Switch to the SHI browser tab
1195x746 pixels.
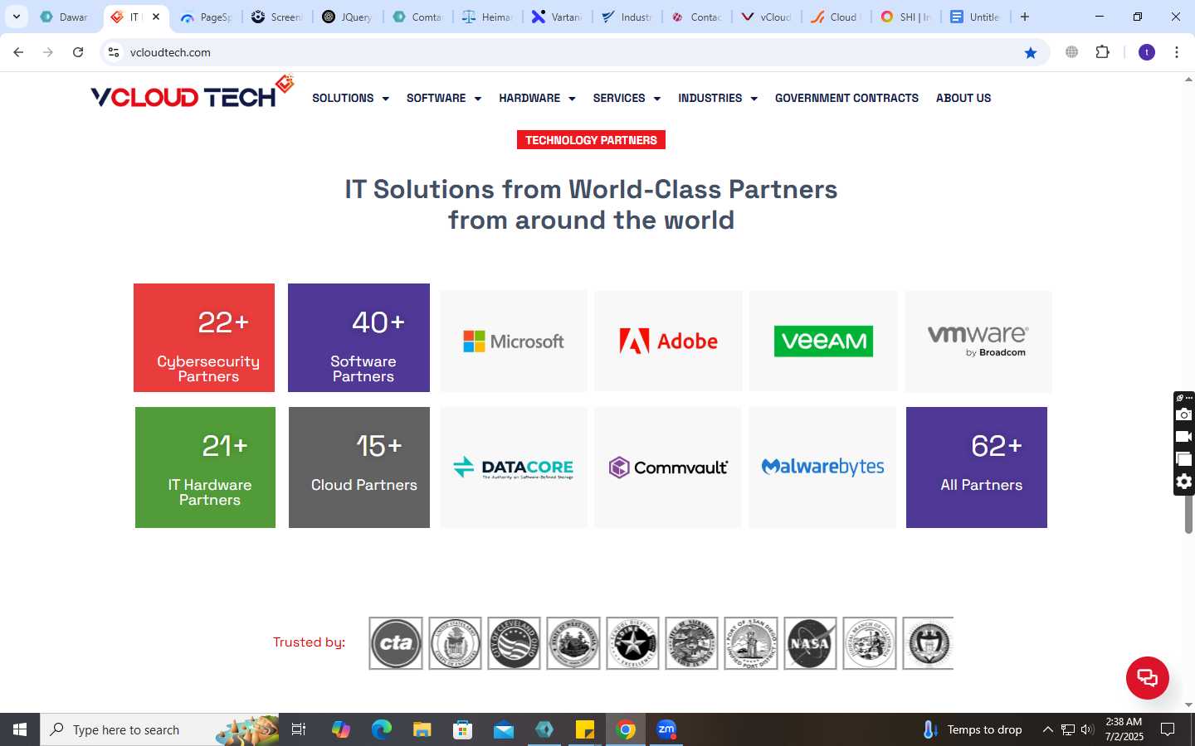click(906, 17)
